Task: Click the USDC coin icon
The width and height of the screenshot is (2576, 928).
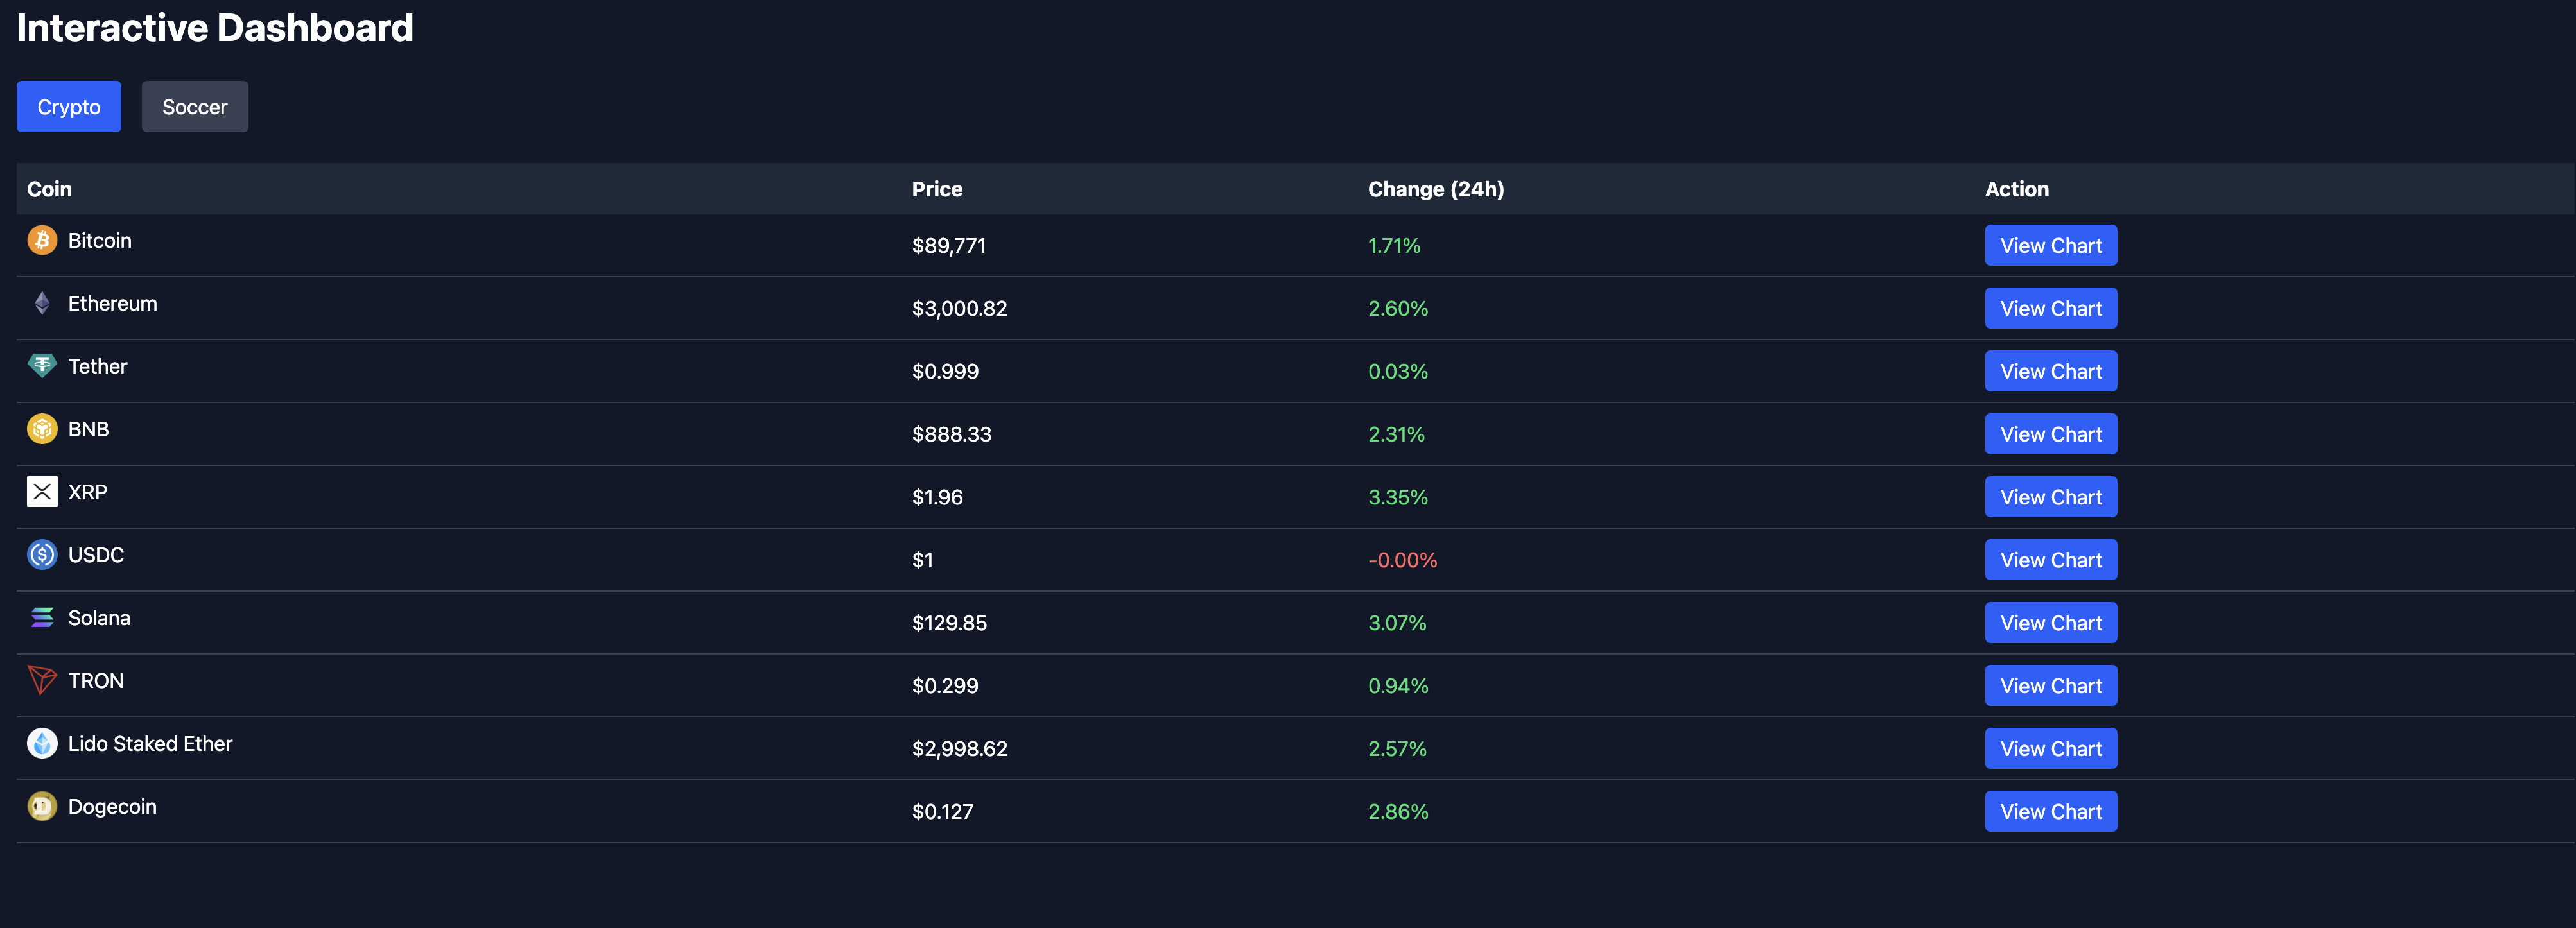Action: pos(42,555)
